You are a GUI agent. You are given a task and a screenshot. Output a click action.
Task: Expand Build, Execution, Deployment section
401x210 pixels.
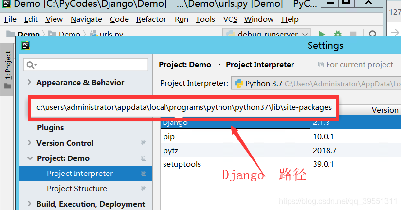(x=29, y=204)
